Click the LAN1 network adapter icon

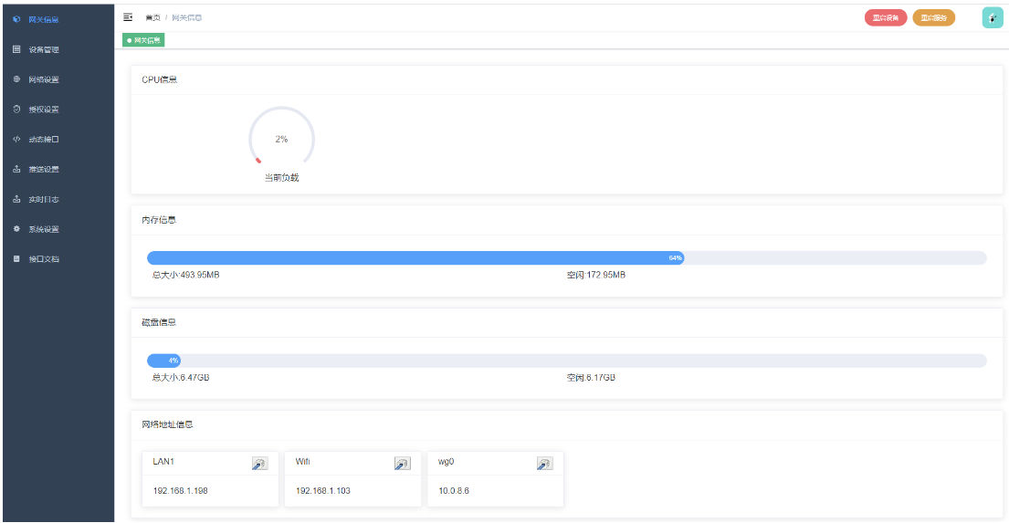259,464
